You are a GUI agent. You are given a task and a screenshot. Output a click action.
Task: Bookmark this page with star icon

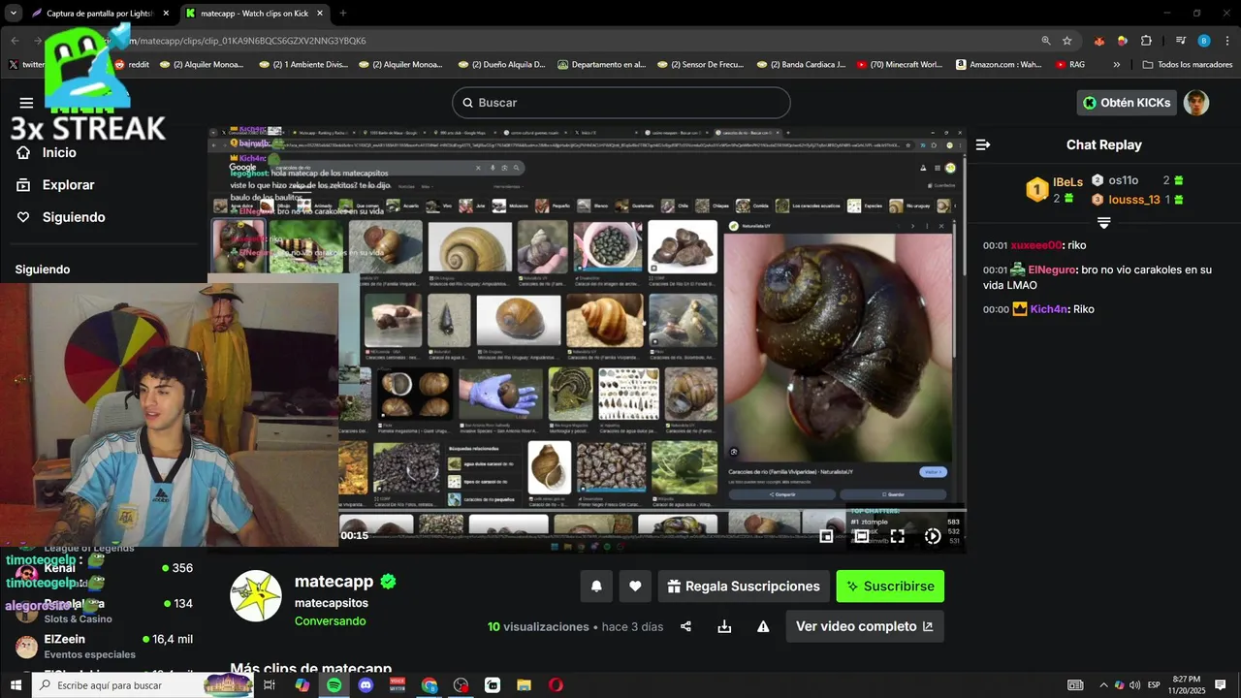coord(1067,41)
